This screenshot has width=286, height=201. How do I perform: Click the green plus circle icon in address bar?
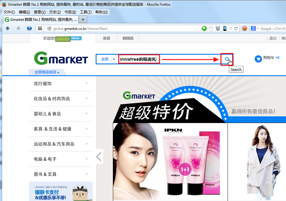tap(204, 28)
